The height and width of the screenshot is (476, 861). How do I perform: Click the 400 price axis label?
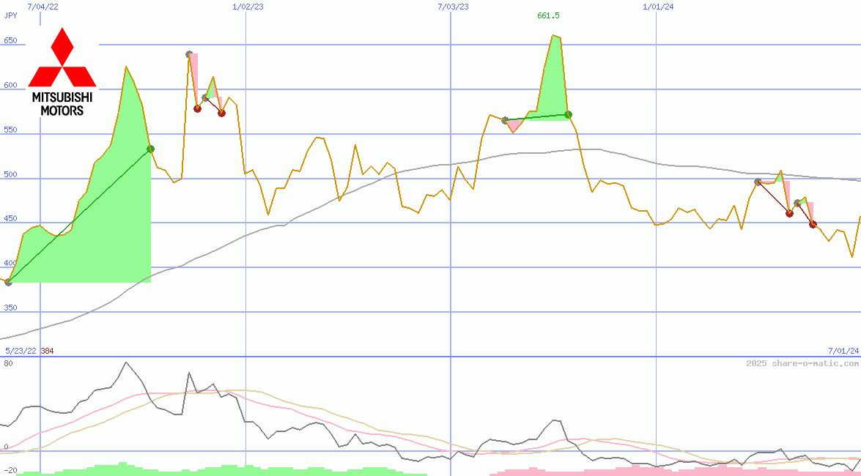10,263
